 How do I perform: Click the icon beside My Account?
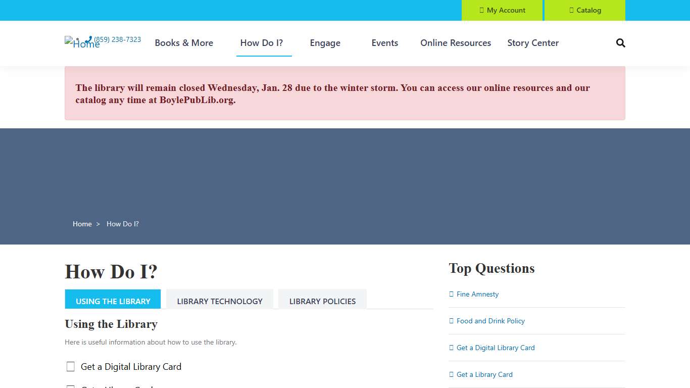tap(482, 10)
